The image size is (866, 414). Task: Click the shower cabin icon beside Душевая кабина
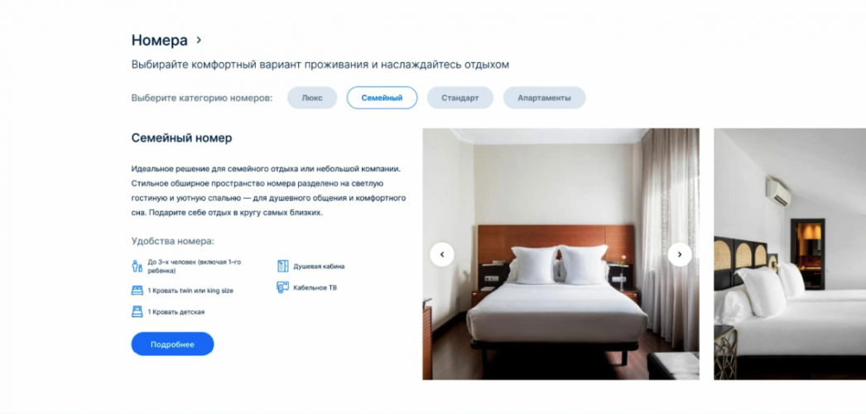283,266
